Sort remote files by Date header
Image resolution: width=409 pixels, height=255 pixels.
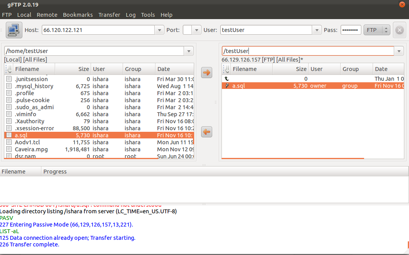[388, 69]
